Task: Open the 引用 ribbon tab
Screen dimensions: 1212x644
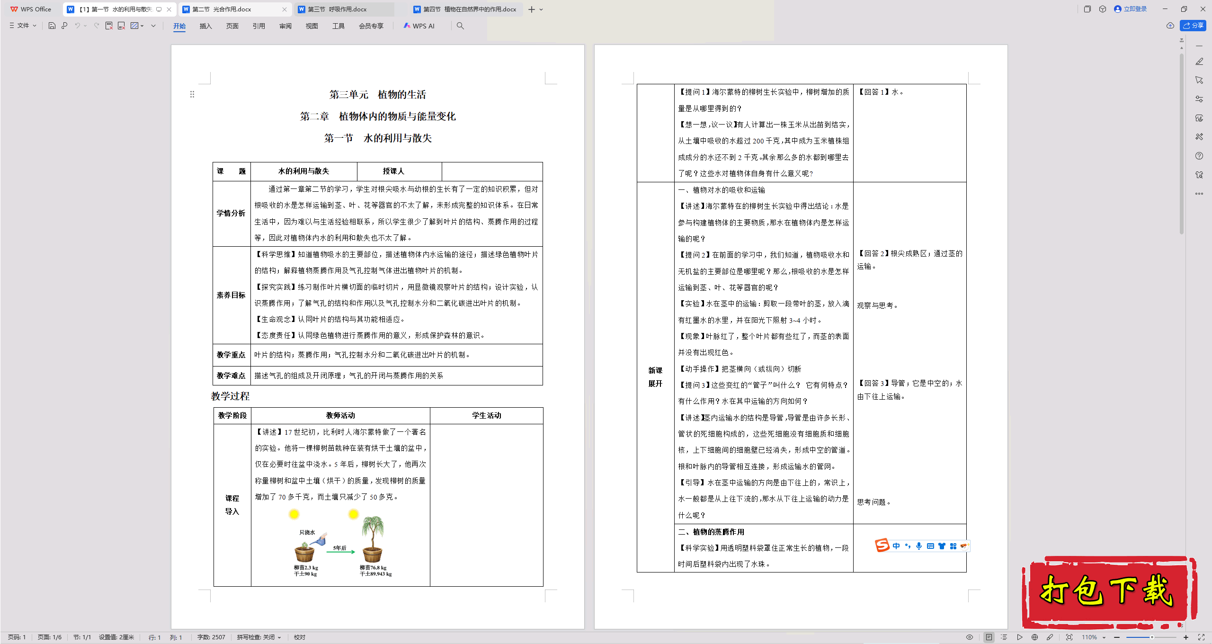Action: 258,26
